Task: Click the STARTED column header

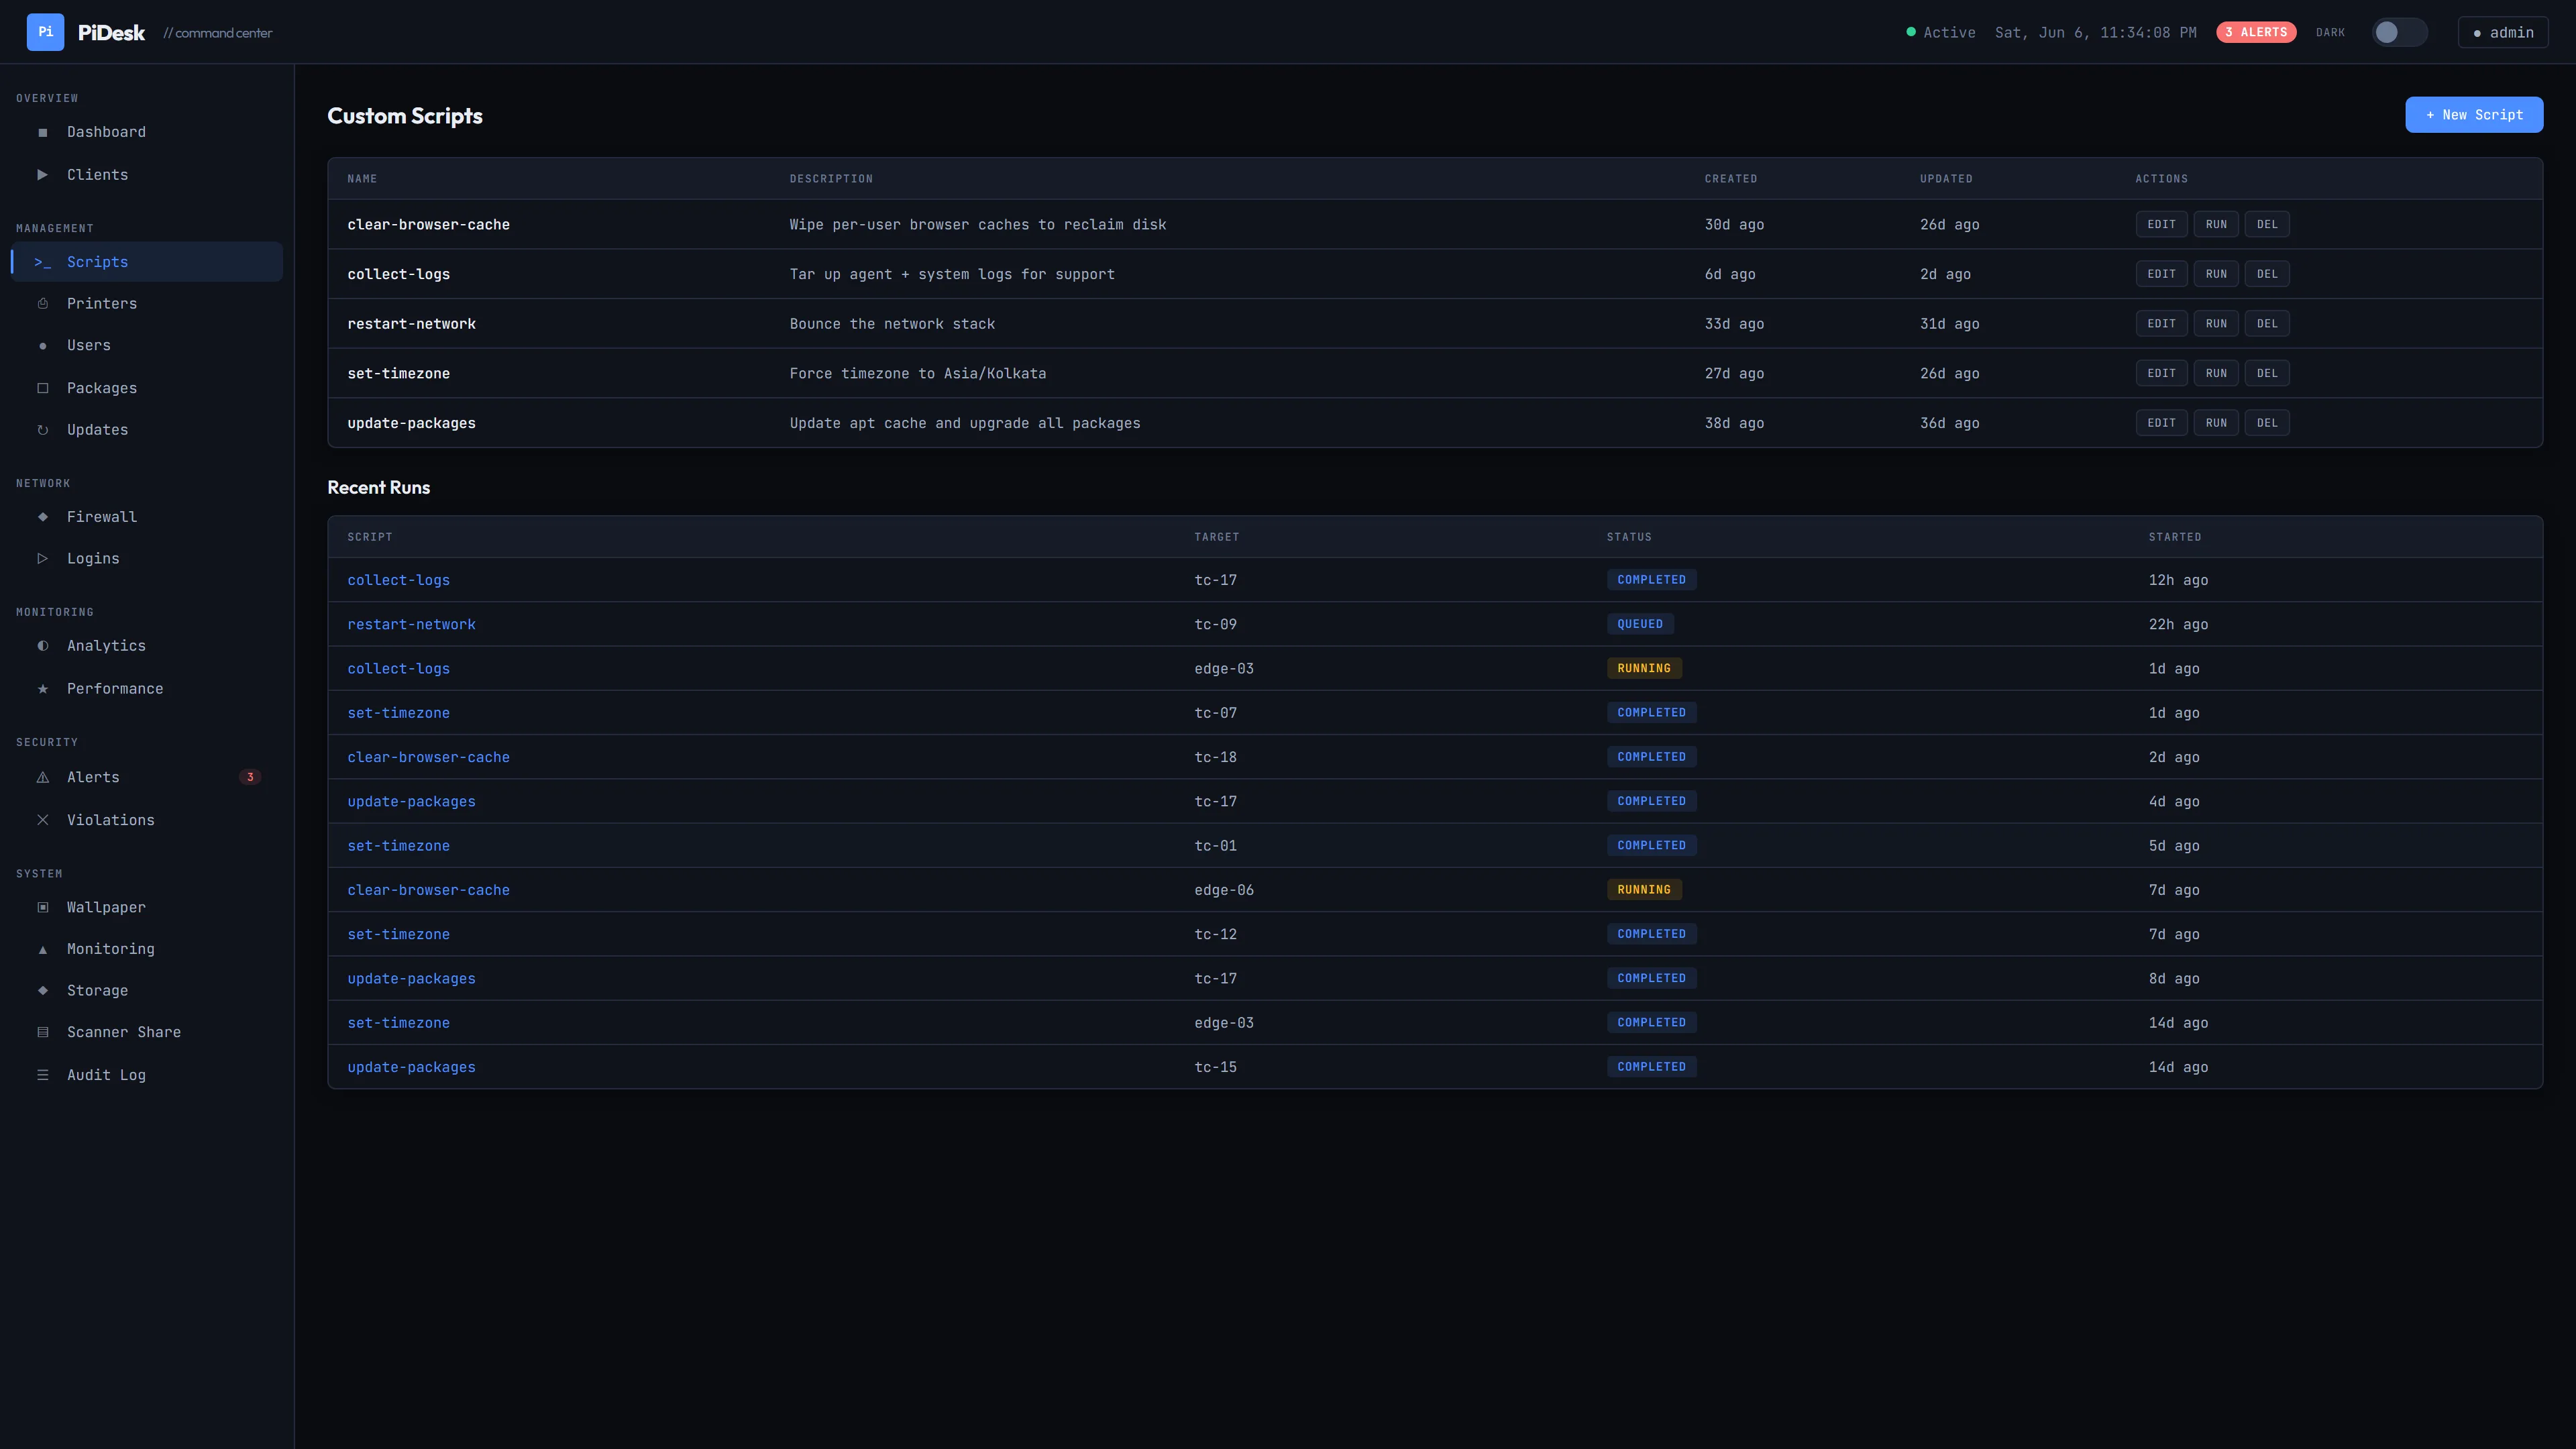Action: 2175,537
